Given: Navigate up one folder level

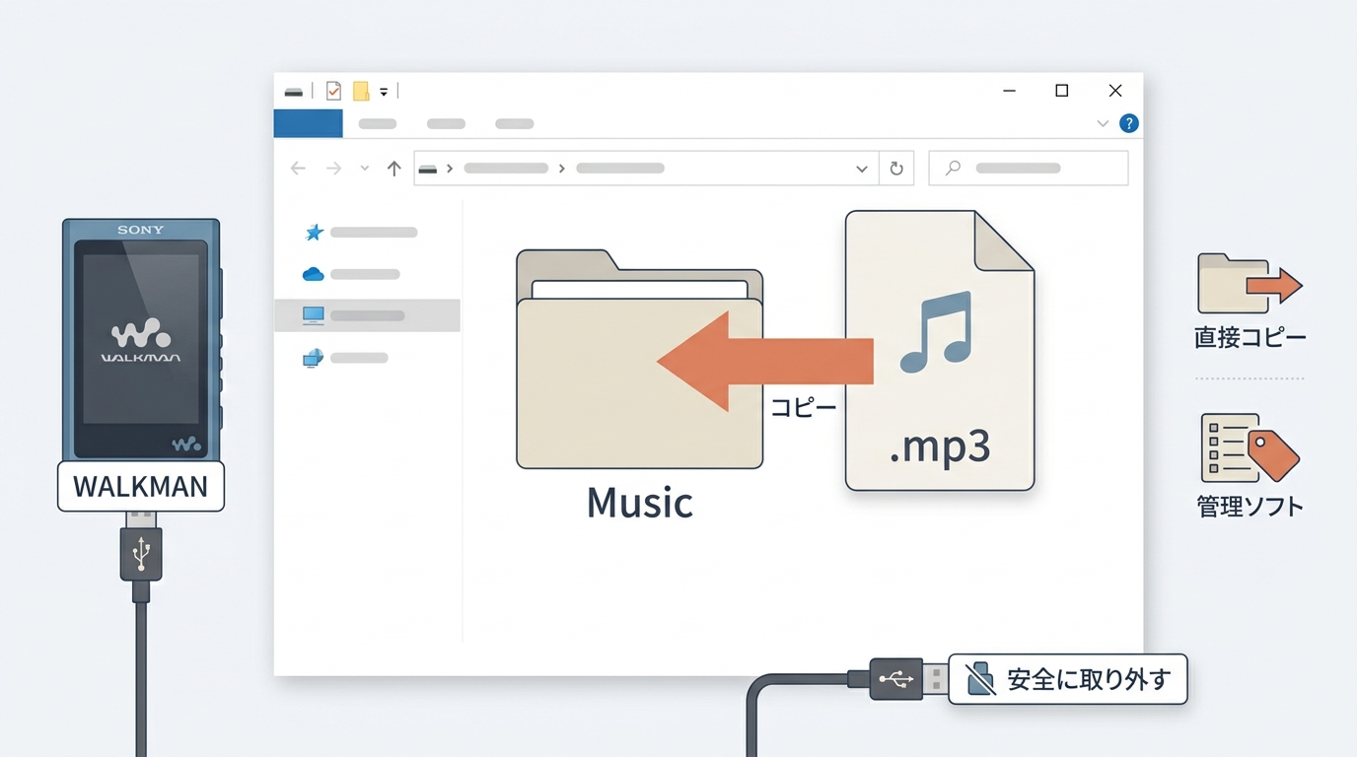Looking at the screenshot, I should [393, 169].
